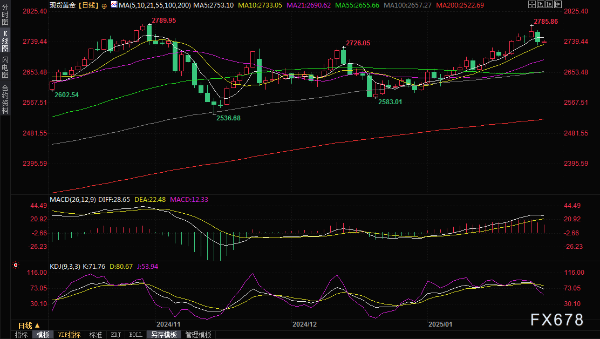Screen dimensions: 600x339
Task: Select the K线图 side tab
Action: tap(5, 41)
